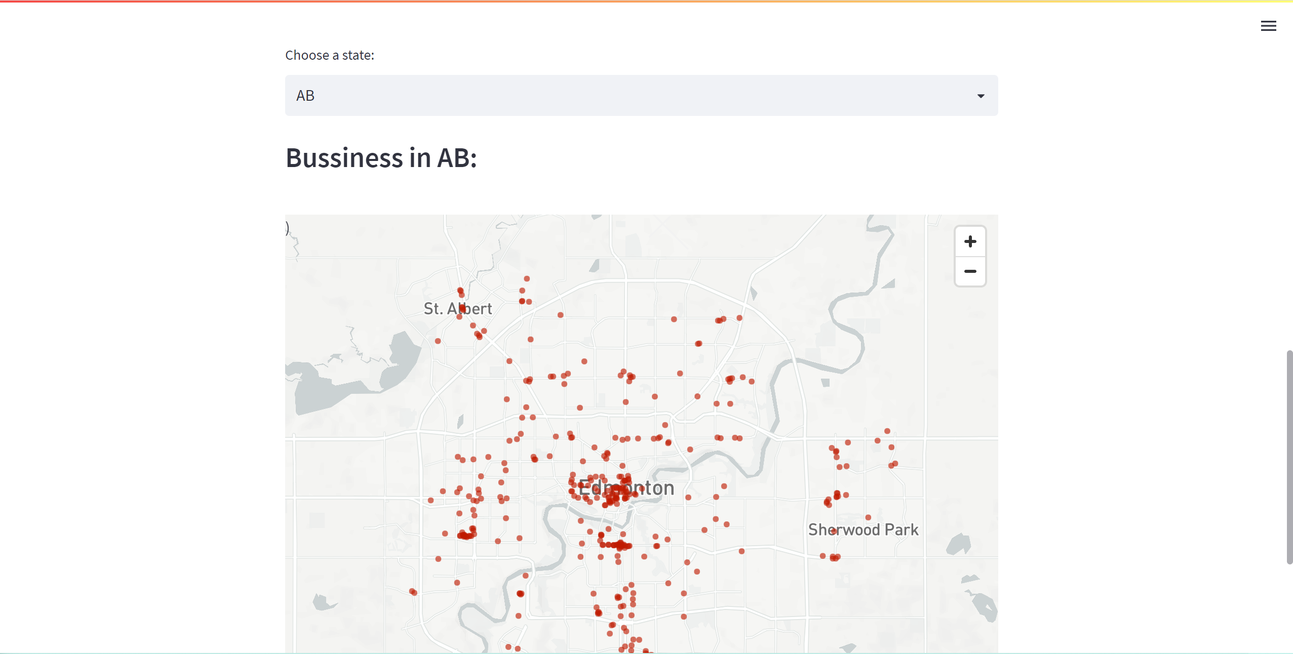The height and width of the screenshot is (654, 1293).
Task: Click the Choose a state label text
Action: 329,55
